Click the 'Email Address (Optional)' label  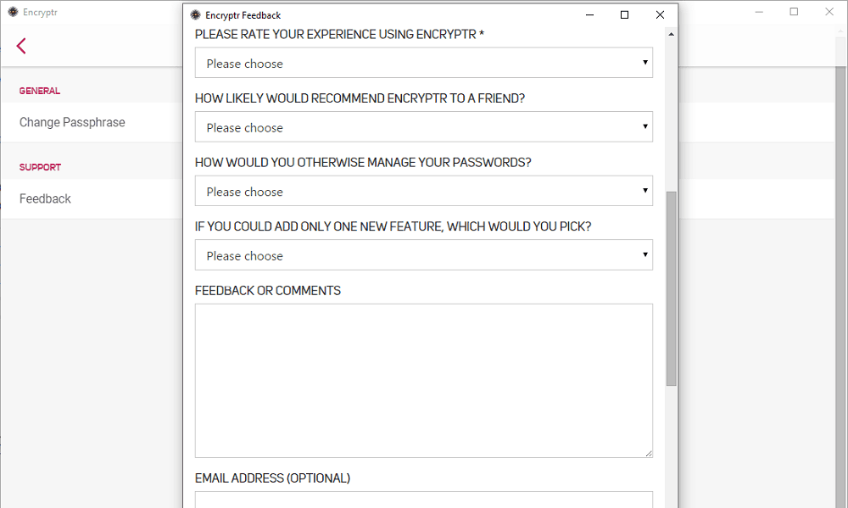pos(272,478)
